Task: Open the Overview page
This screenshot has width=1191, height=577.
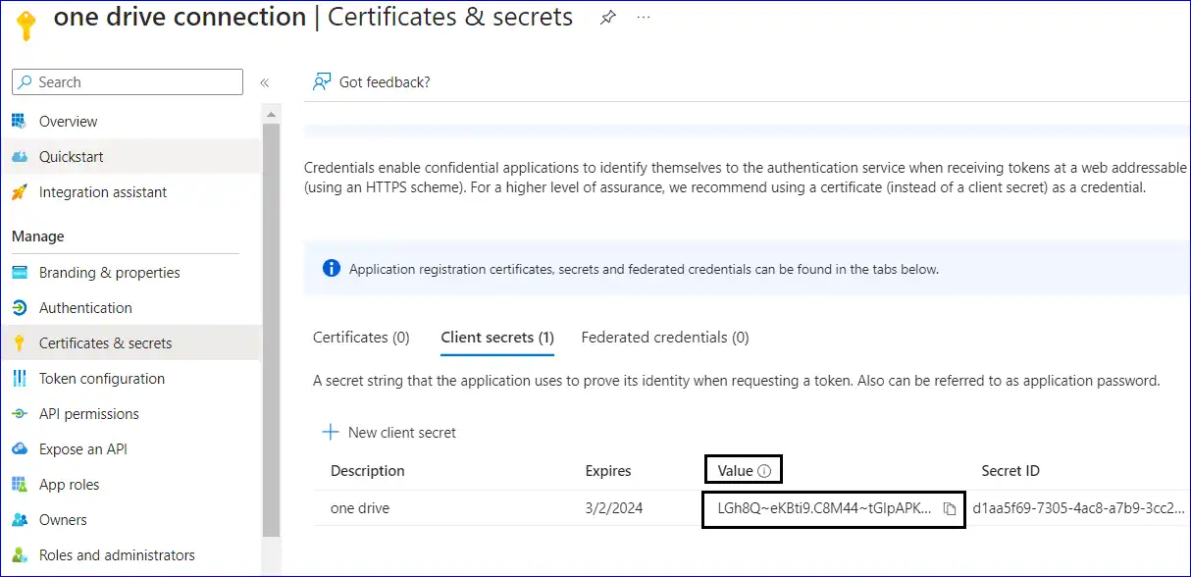Action: click(x=68, y=122)
